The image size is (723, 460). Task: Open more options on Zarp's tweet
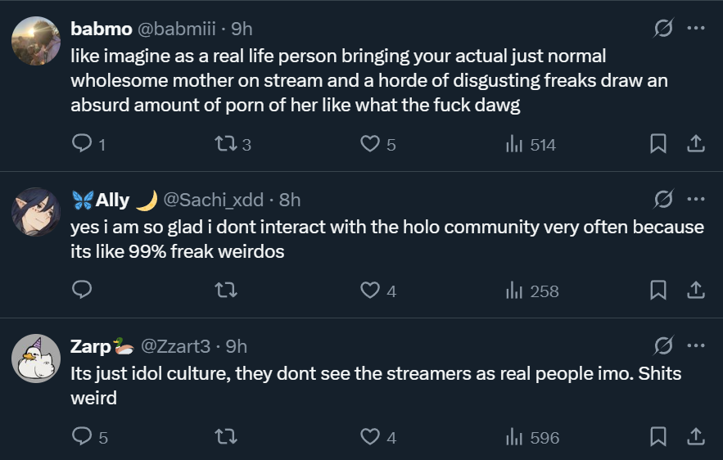[695, 345]
